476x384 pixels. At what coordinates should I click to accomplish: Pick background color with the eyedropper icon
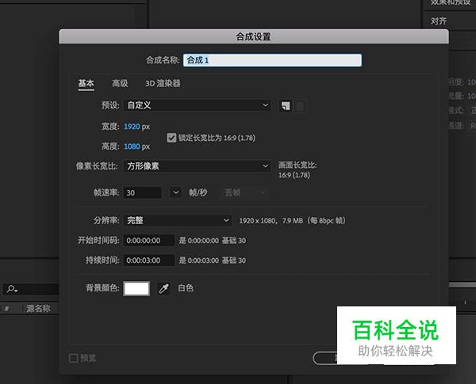coord(163,288)
